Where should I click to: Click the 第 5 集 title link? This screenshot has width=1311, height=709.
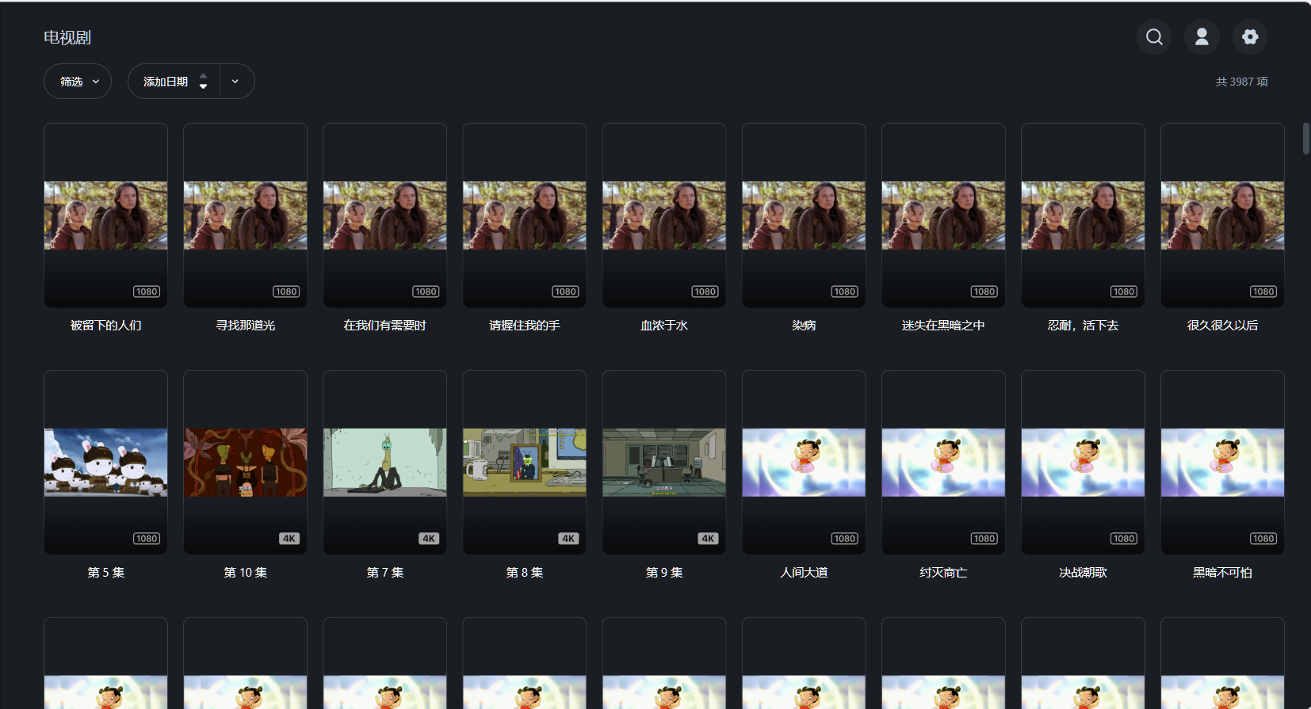pos(105,573)
